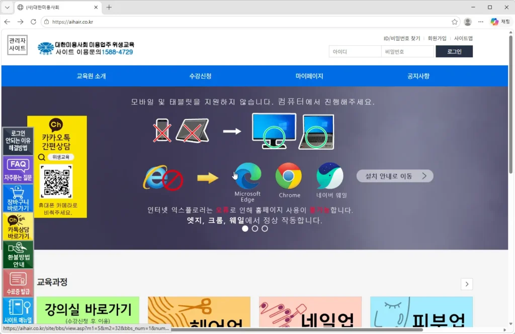Open the 마이페이지 menu
The height and width of the screenshot is (334, 515).
tap(309, 76)
